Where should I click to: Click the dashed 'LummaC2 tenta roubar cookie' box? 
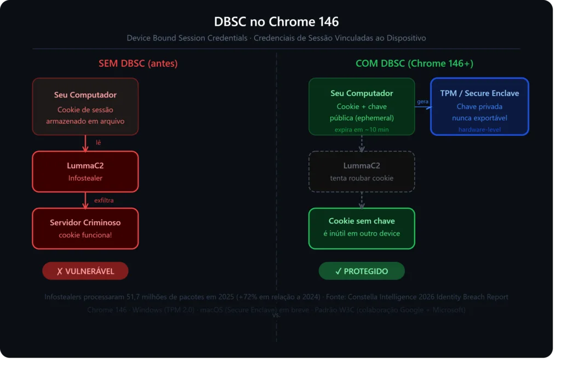click(x=362, y=171)
